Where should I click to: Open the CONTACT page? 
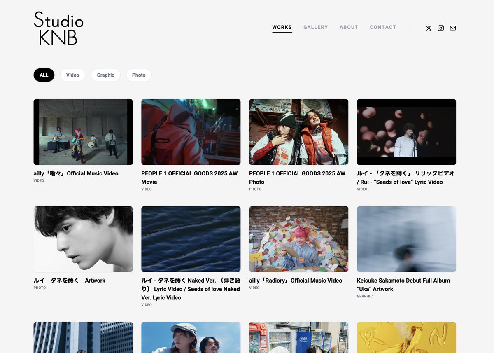tap(383, 27)
